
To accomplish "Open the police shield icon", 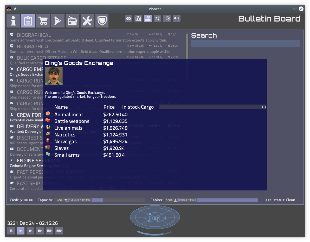I will pyautogui.click(x=102, y=21).
